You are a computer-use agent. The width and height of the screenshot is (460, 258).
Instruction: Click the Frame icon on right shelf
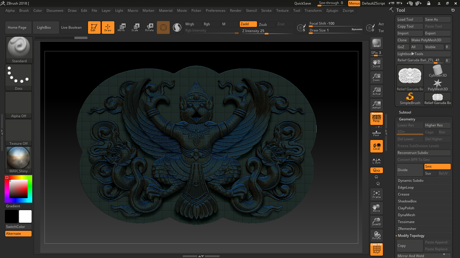376,194
